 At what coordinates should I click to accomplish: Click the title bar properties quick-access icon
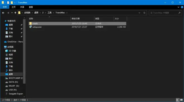coord(8,2)
